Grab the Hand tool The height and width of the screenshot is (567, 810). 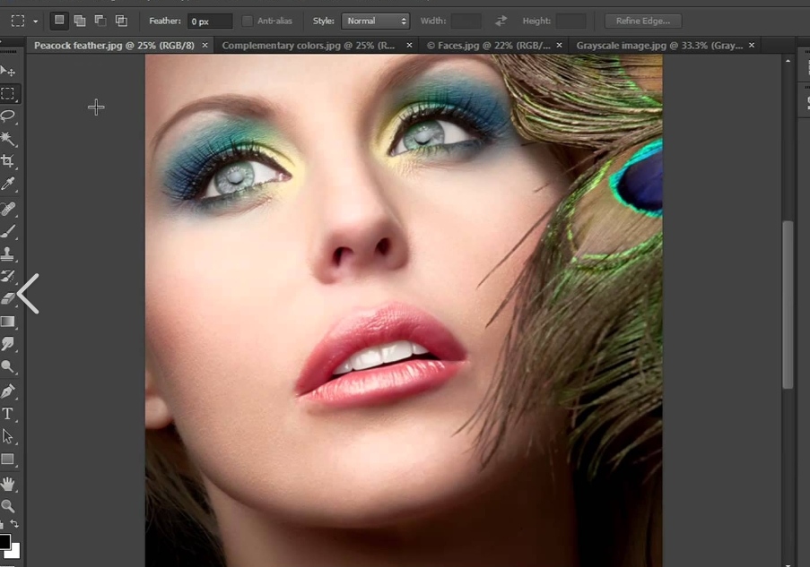(9, 484)
